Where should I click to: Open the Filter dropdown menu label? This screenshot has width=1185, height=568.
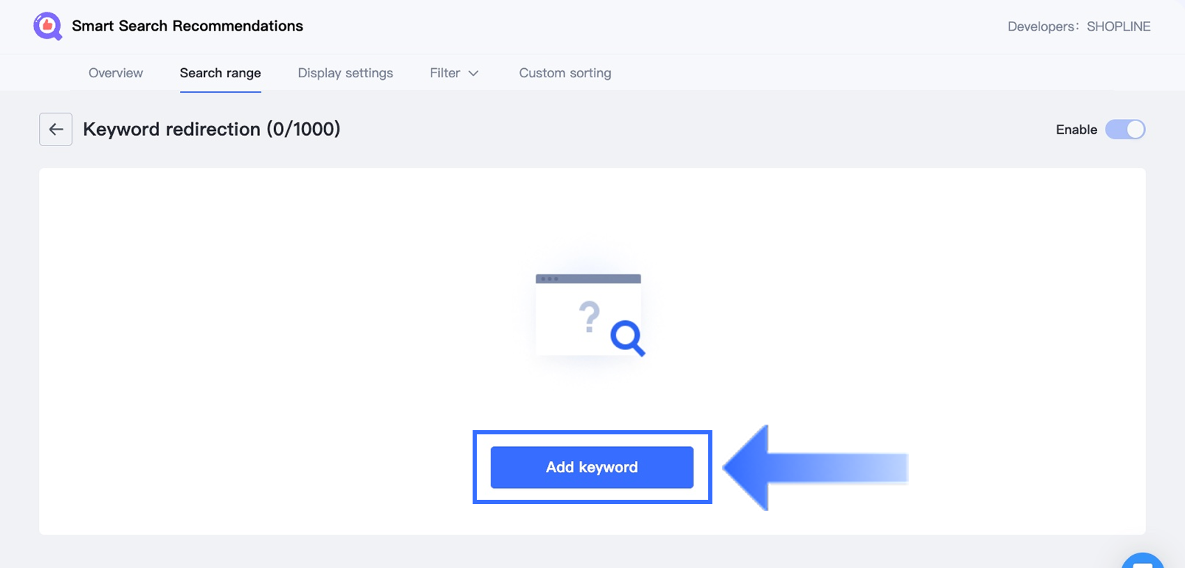coord(445,73)
